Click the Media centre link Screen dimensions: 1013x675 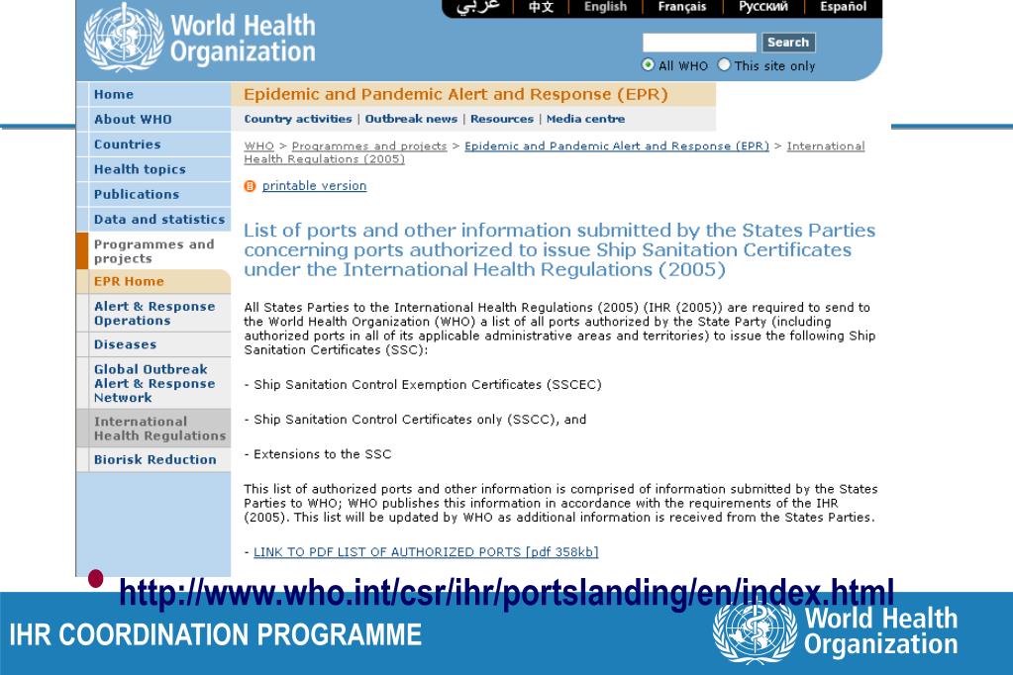pos(585,119)
